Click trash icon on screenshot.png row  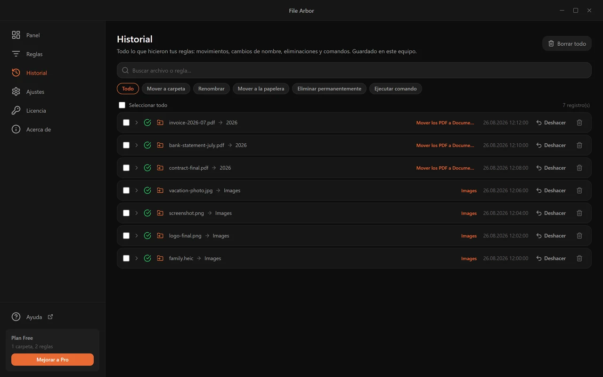point(579,213)
